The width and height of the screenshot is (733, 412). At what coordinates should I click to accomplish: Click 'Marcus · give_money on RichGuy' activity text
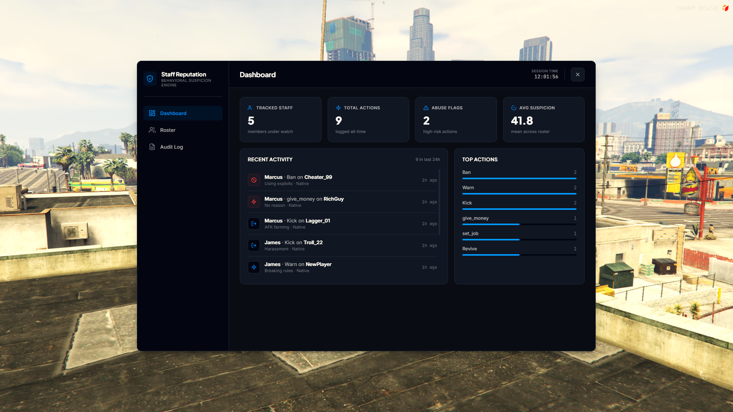pyautogui.click(x=304, y=199)
